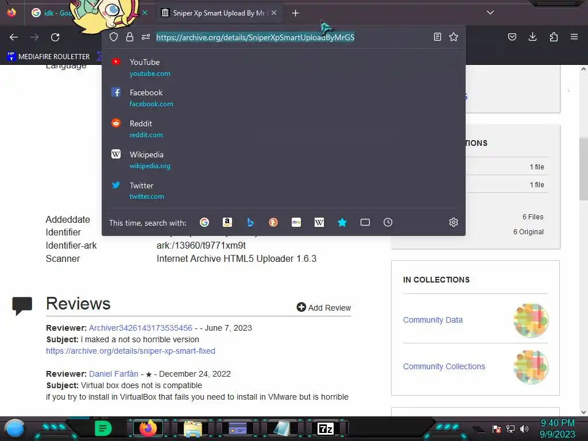Image resolution: width=588 pixels, height=441 pixels.
Task: Click Add Review button
Action: pyautogui.click(x=324, y=308)
